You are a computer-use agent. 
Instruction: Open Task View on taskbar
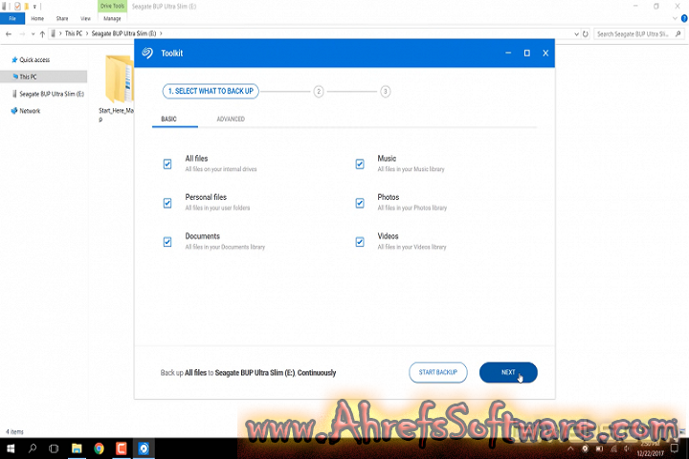[x=54, y=448]
